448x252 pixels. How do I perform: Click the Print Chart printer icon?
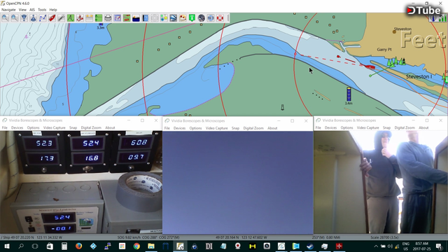108,18
